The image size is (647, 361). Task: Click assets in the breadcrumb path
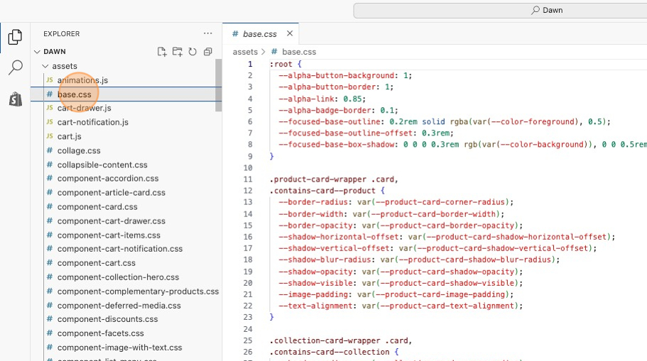[x=245, y=52]
